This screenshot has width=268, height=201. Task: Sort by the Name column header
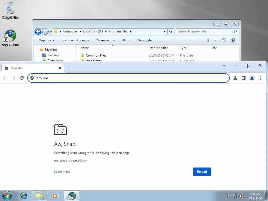(85, 48)
